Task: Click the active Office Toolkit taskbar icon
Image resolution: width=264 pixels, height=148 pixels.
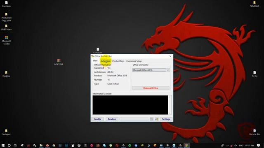Action: [186, 145]
